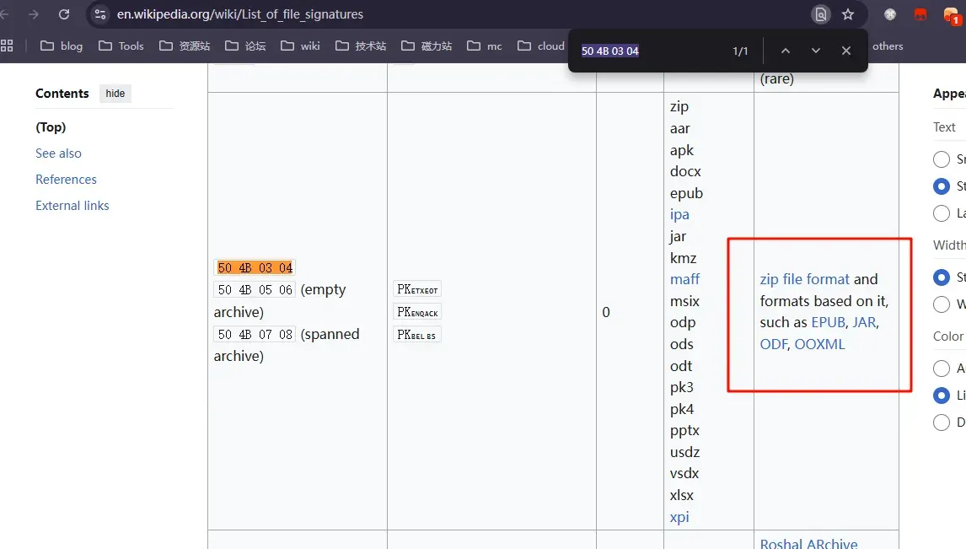Screen dimensions: 966x549
Task: Open the 磁力站 bookmarks folder
Action: point(427,46)
